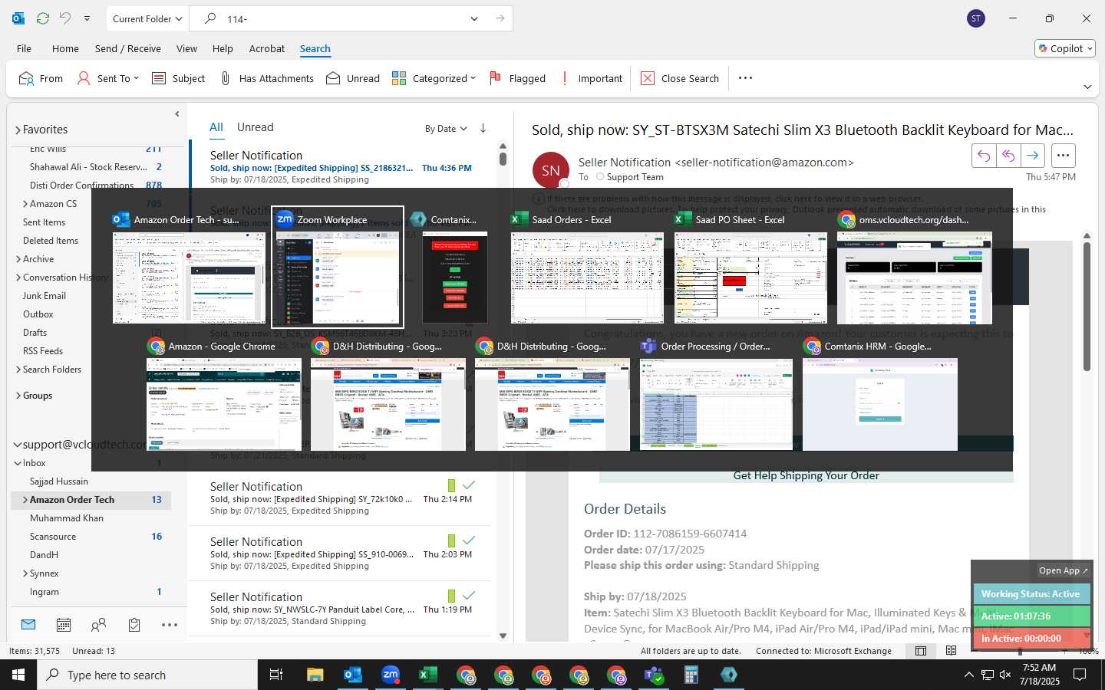Viewport: 1105px width, 690px height.
Task: Open the File menu
Action: pos(25,48)
